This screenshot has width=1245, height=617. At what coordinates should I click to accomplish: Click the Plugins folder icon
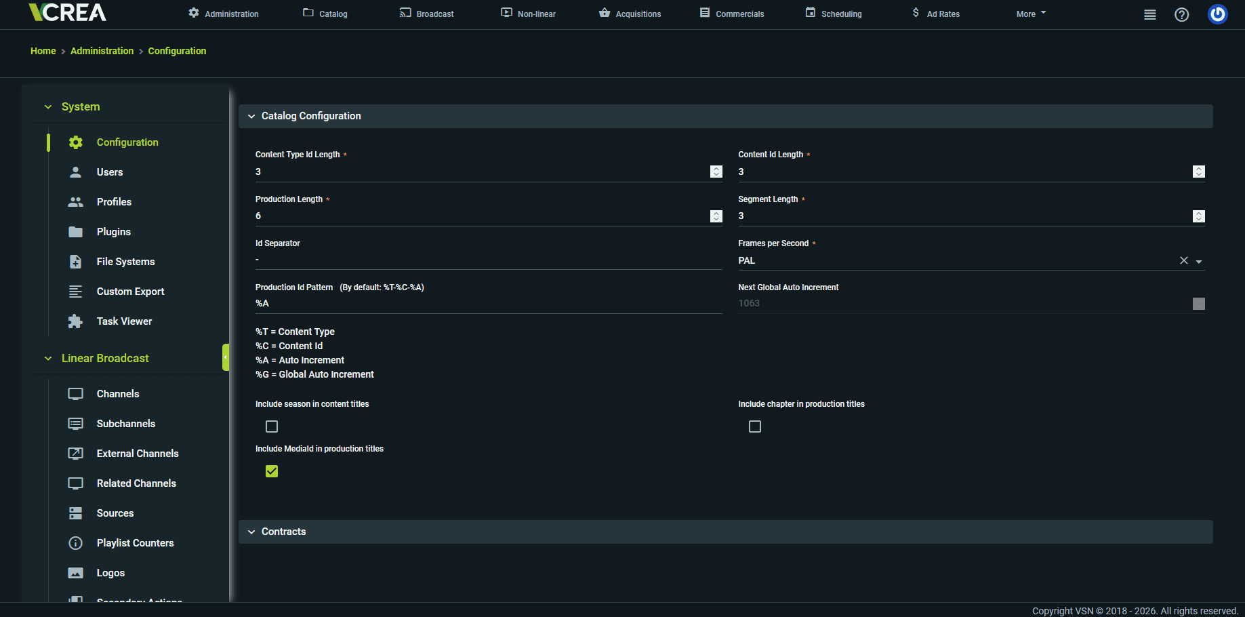coord(76,232)
